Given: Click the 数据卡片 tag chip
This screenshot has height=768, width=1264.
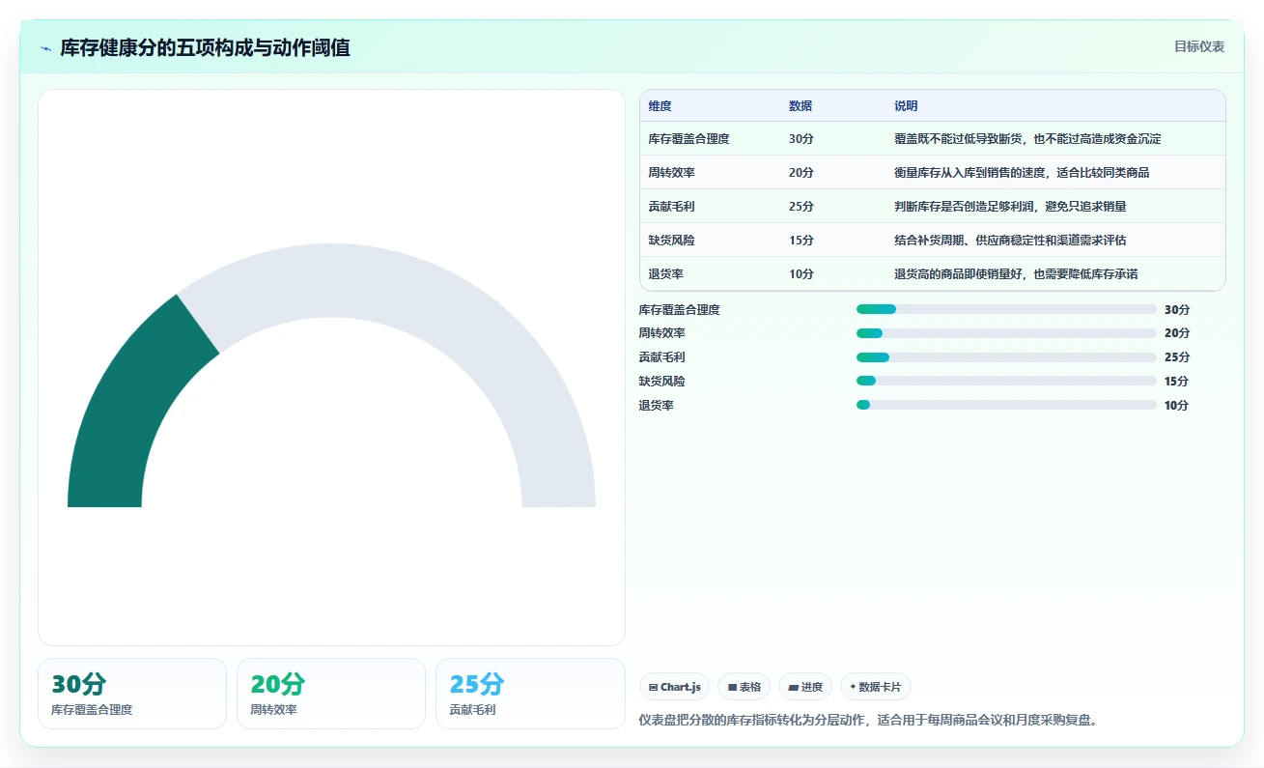Looking at the screenshot, I should pos(875,687).
